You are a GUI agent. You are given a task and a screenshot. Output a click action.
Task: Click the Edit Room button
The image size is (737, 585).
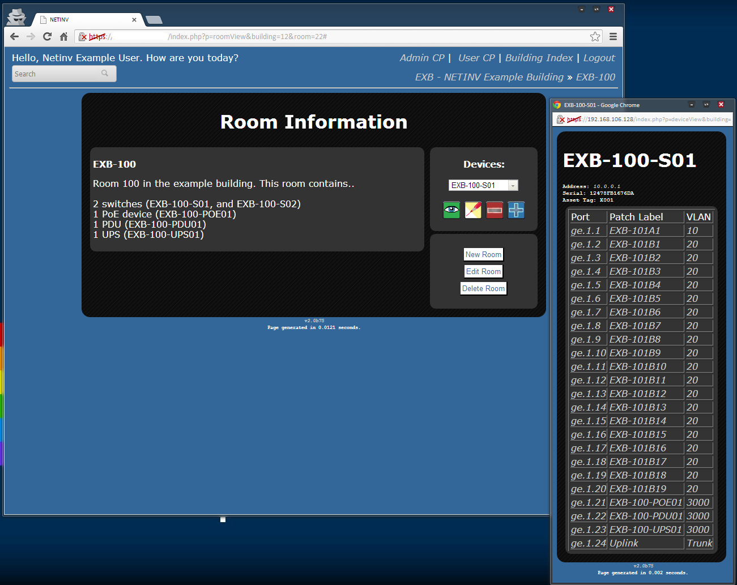point(483,271)
